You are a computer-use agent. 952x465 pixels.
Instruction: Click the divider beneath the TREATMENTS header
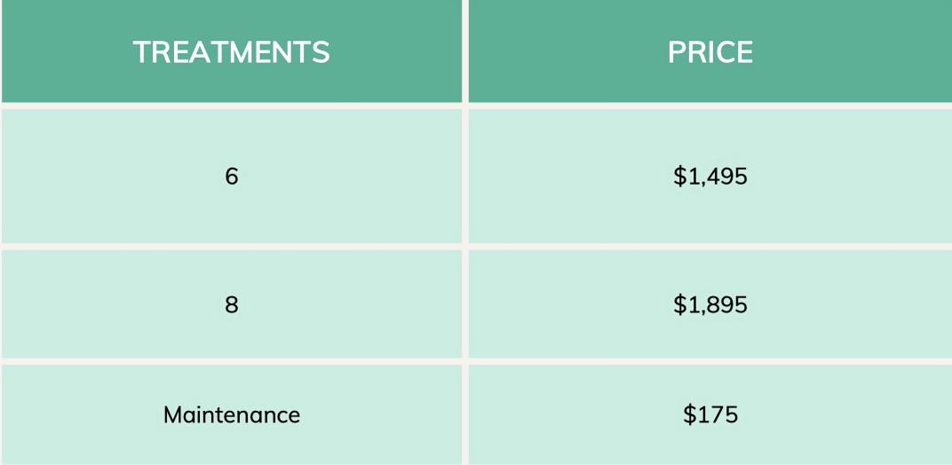[x=231, y=106]
